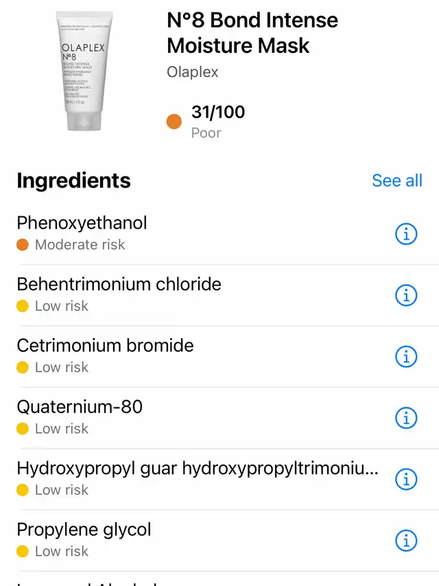This screenshot has width=439, height=586.
Task: Click Moderate risk label under Phenoxyethanol
Action: pyautogui.click(x=80, y=245)
